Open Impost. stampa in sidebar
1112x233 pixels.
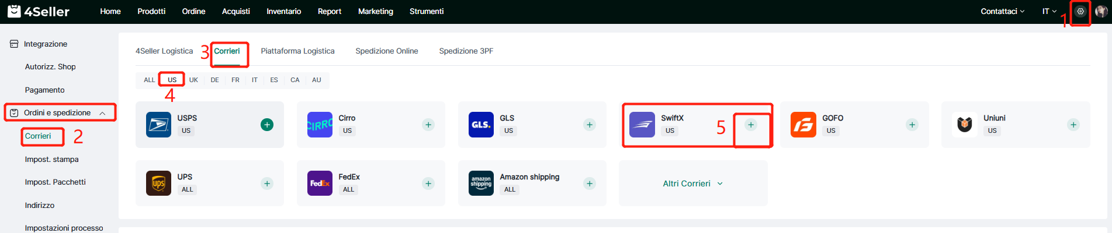coord(51,159)
